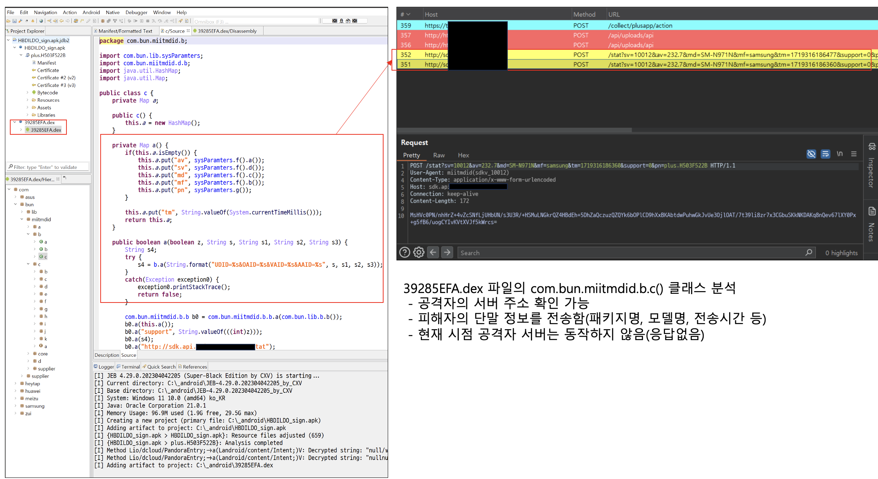Expand the Bytecode tree node

pos(27,93)
